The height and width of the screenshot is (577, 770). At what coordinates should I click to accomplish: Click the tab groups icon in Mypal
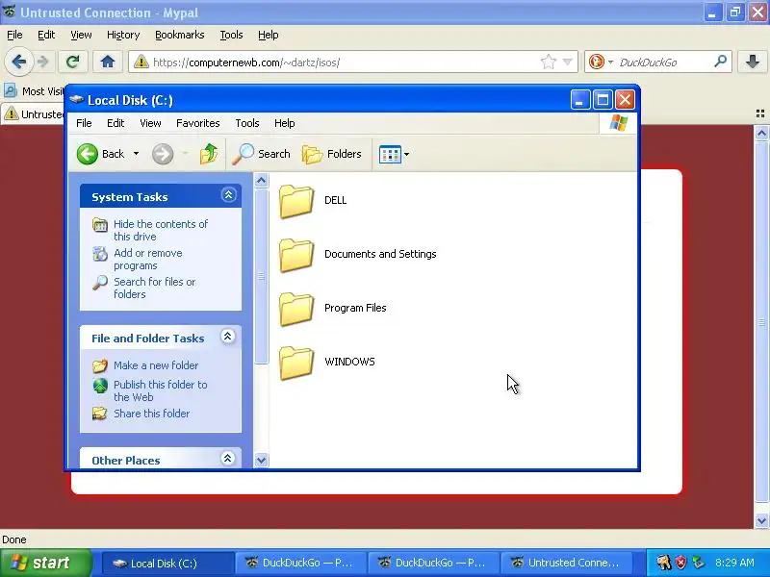(760, 113)
